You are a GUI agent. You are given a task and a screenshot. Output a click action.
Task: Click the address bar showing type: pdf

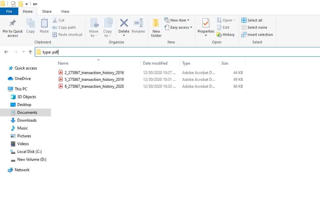[176, 52]
